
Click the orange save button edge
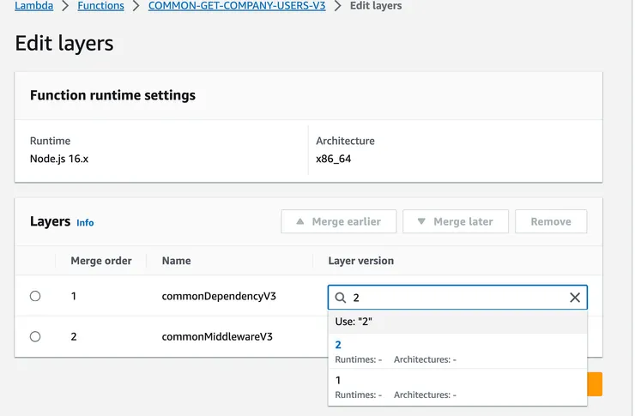pyautogui.click(x=596, y=384)
